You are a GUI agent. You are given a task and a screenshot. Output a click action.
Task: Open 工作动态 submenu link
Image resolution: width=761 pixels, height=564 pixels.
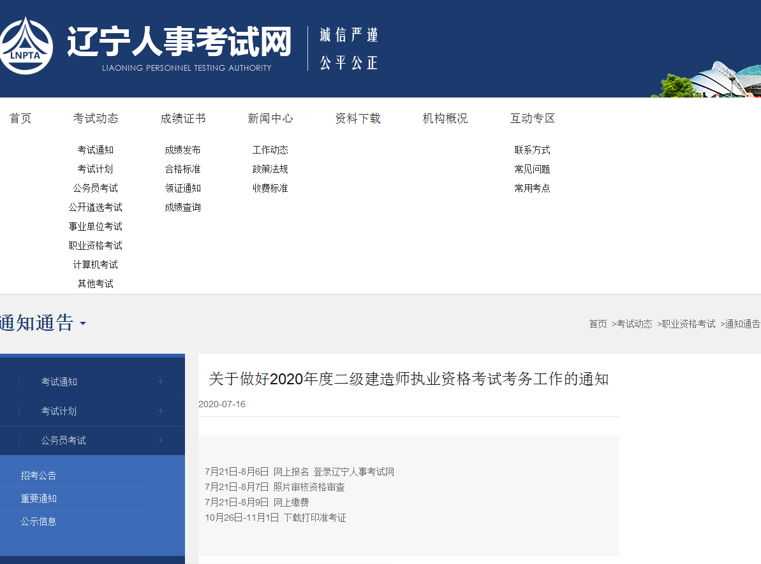pyautogui.click(x=270, y=150)
